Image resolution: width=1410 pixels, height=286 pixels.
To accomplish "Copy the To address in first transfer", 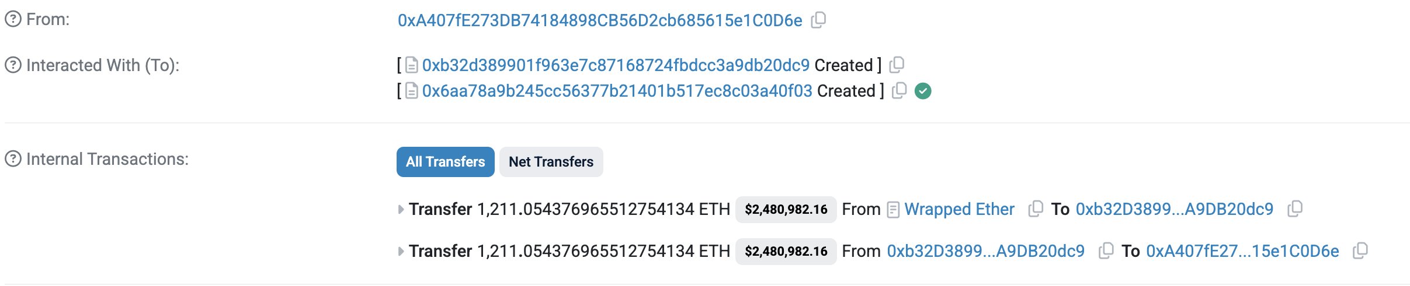I will (1294, 209).
